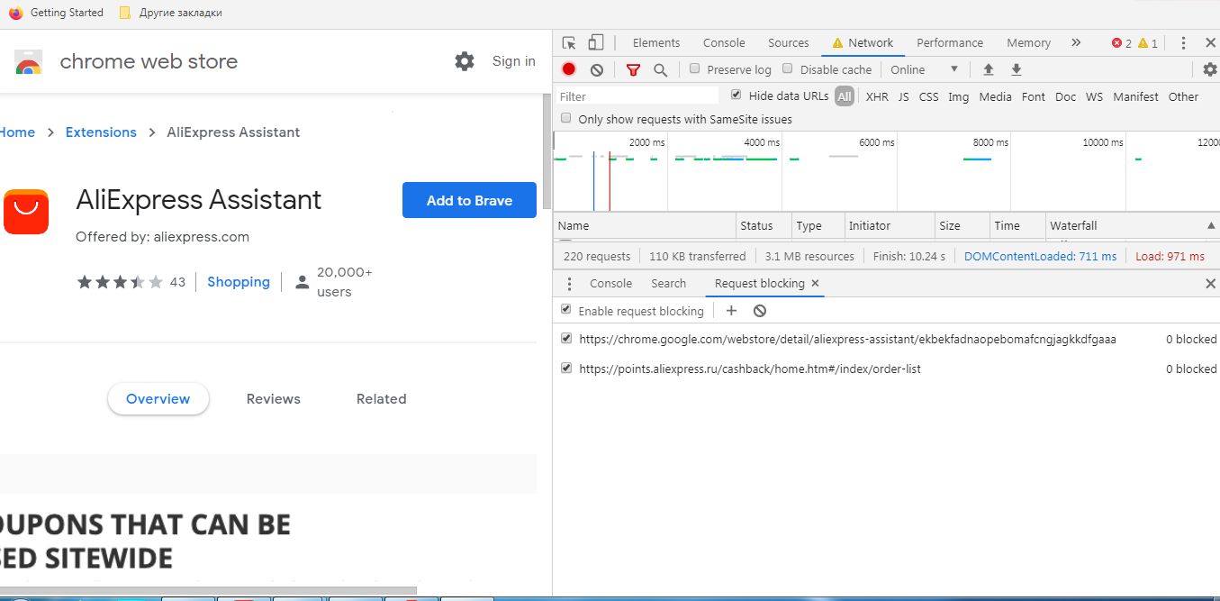Image resolution: width=1220 pixels, height=601 pixels.
Task: Click the Sign in link
Action: tap(513, 61)
